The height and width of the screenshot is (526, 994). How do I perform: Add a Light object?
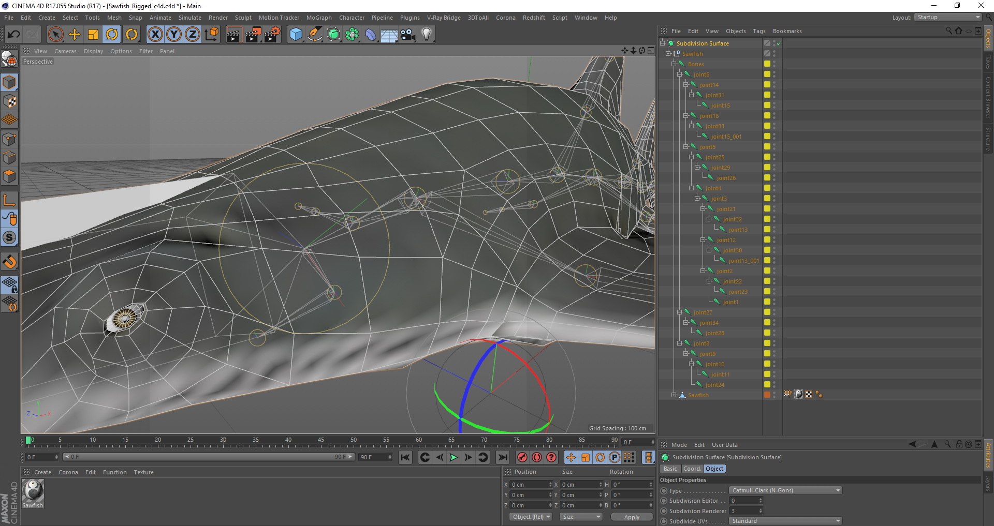(427, 35)
